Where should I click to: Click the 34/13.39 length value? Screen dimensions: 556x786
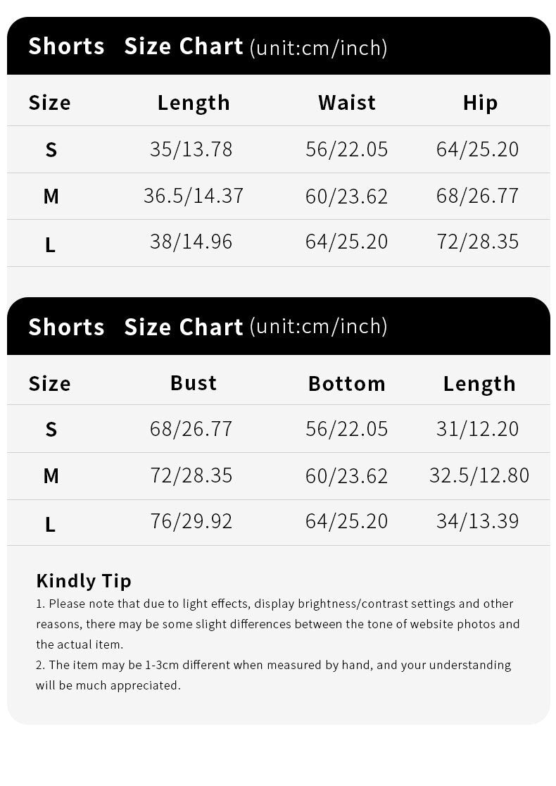point(477,521)
